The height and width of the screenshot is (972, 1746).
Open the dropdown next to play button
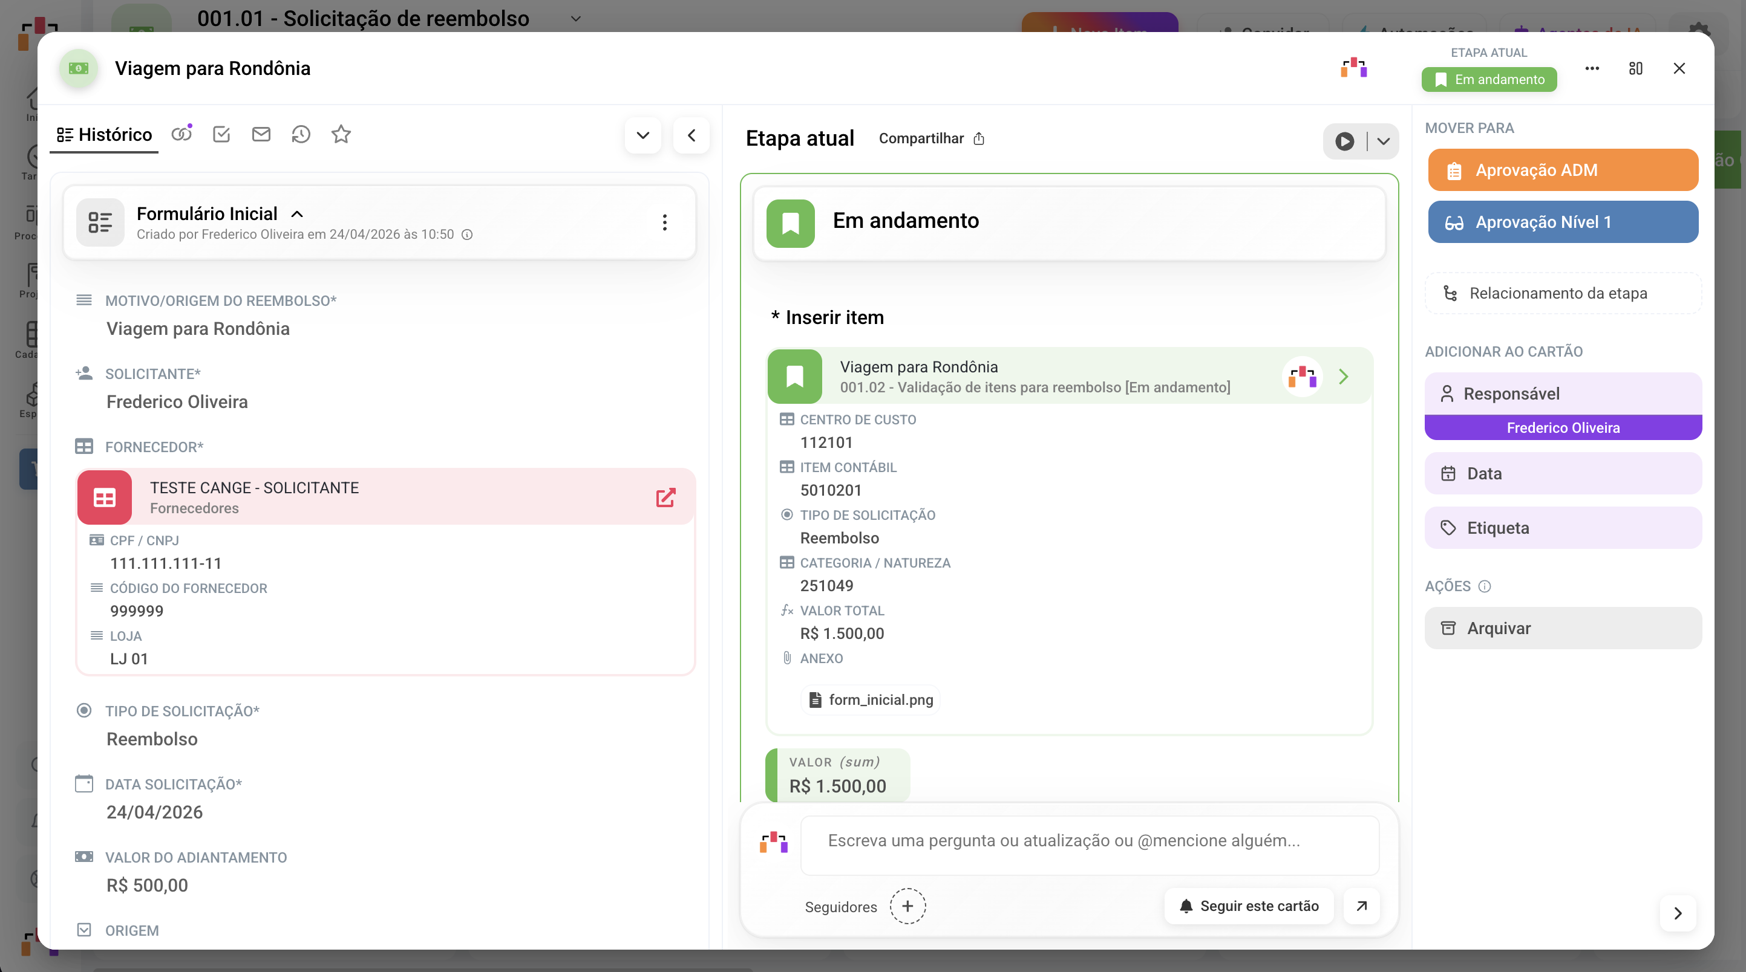[x=1384, y=141]
